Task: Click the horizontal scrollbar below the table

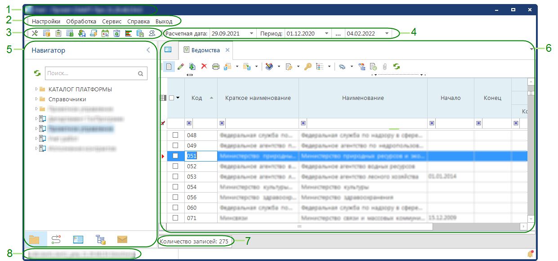Action: [299, 226]
